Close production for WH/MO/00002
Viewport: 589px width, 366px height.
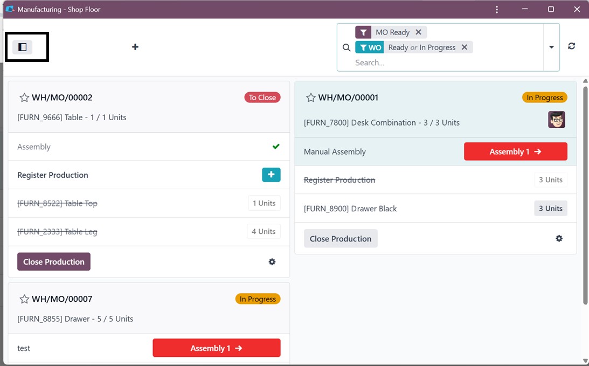pos(54,261)
